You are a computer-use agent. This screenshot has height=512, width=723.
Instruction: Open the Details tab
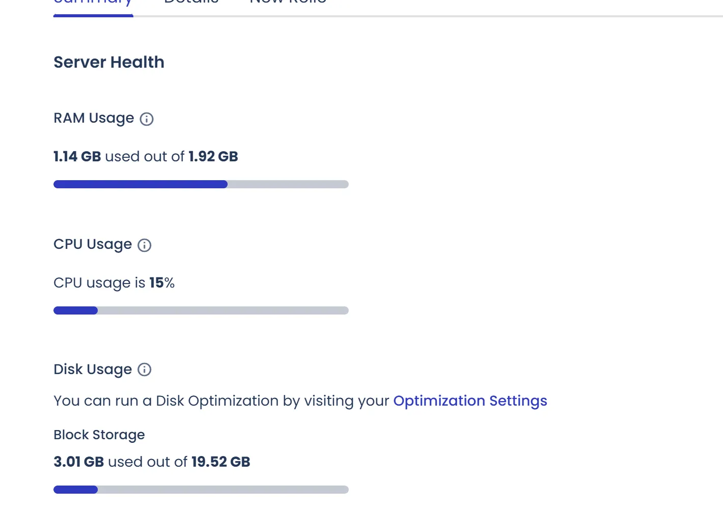point(191,3)
